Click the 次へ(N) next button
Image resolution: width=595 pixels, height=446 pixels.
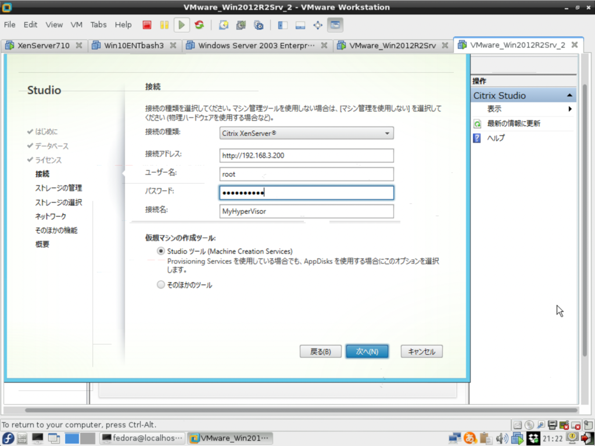pyautogui.click(x=367, y=351)
